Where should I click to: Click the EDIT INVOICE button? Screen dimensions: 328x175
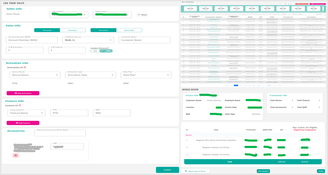pos(263,171)
